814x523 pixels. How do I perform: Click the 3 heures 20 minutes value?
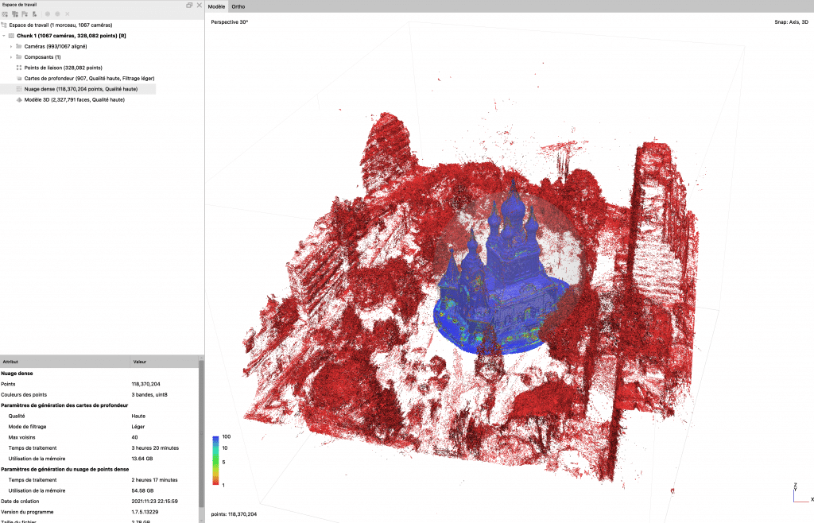click(x=155, y=447)
